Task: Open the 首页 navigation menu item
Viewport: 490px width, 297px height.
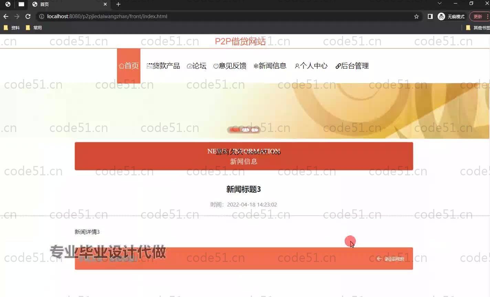Action: 129,66
